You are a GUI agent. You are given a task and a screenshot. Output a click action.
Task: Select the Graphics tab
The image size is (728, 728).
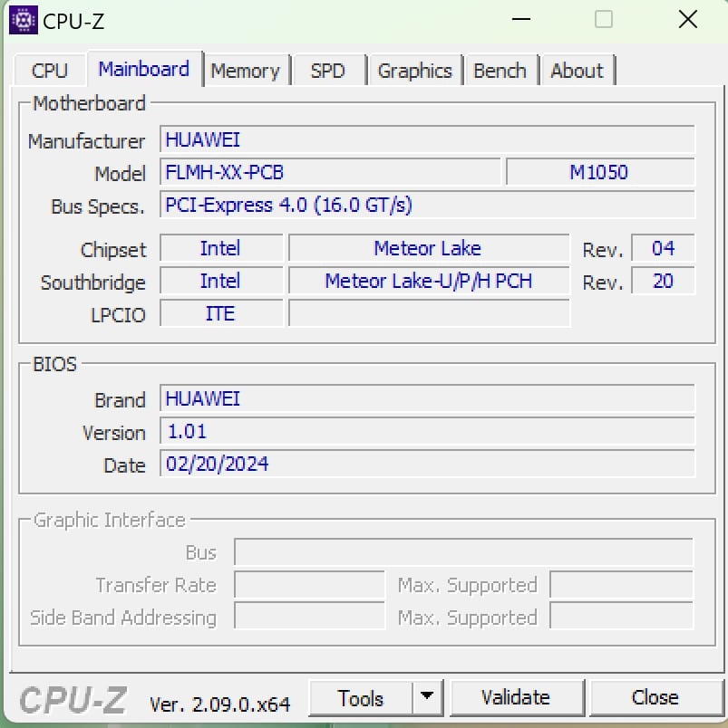pyautogui.click(x=414, y=71)
